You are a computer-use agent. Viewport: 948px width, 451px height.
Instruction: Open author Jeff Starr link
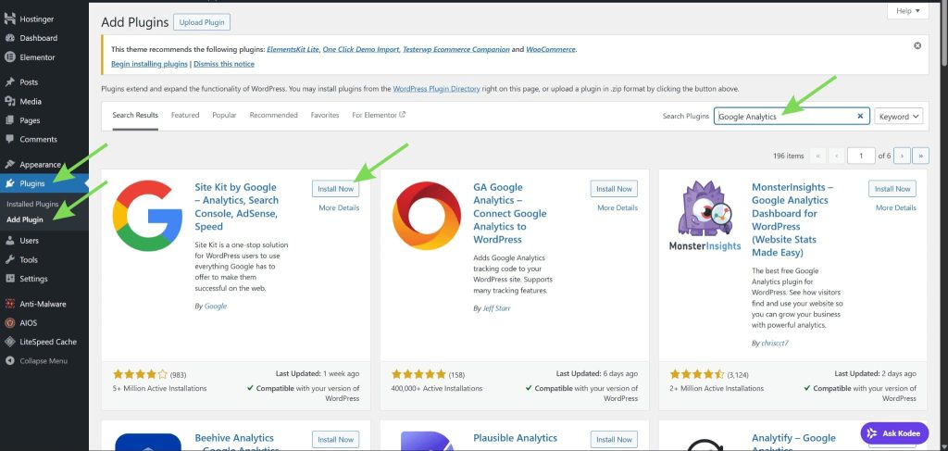(496, 308)
